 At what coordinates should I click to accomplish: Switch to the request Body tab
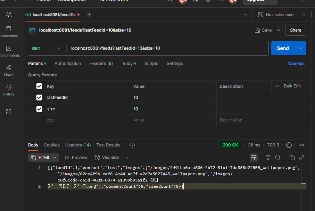click(130, 64)
